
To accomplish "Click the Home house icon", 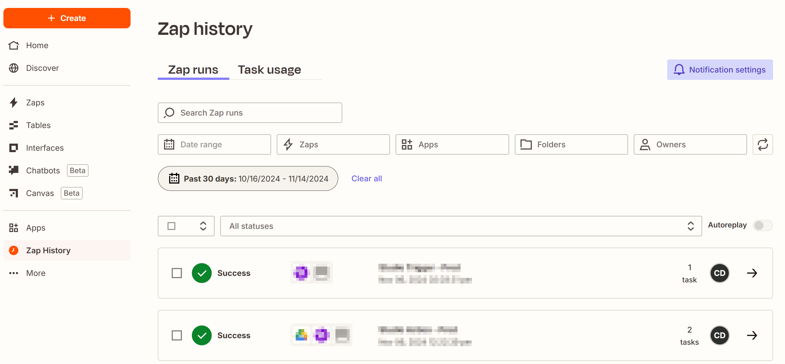I will [13, 45].
